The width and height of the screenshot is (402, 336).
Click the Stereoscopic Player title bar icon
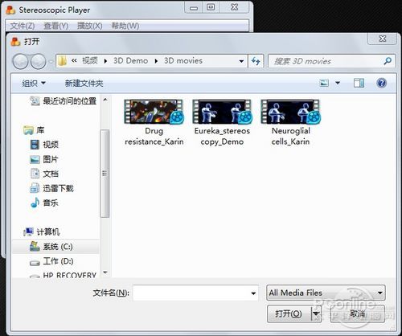pos(10,10)
